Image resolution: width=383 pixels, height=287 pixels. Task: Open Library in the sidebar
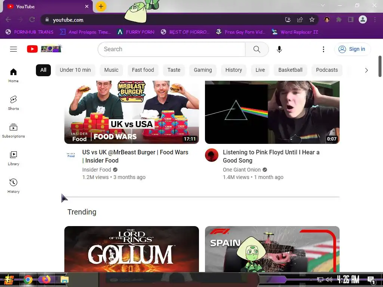pos(13,158)
